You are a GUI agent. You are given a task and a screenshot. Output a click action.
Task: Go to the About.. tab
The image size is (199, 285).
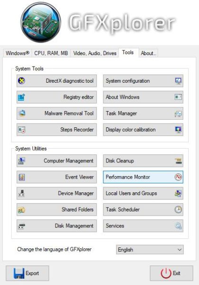pos(148,53)
